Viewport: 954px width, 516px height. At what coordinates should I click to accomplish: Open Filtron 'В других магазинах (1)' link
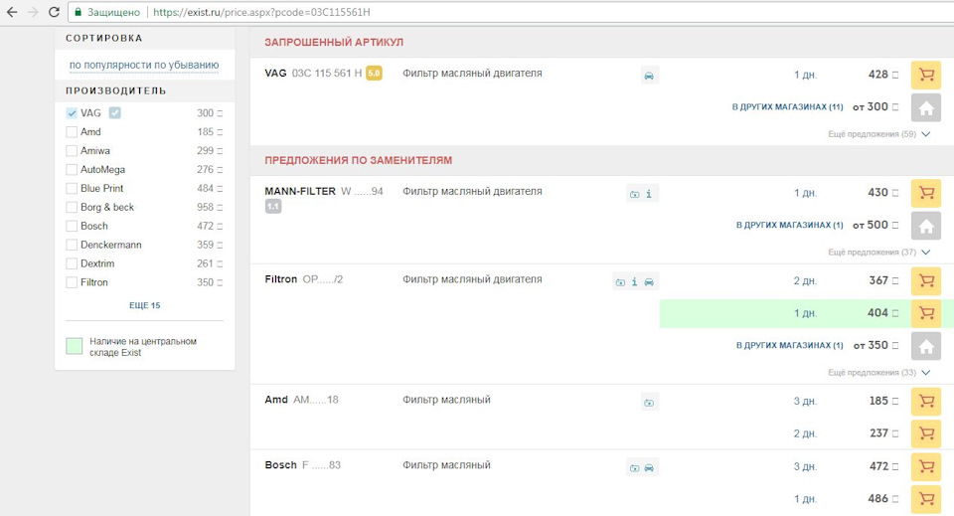click(x=790, y=346)
